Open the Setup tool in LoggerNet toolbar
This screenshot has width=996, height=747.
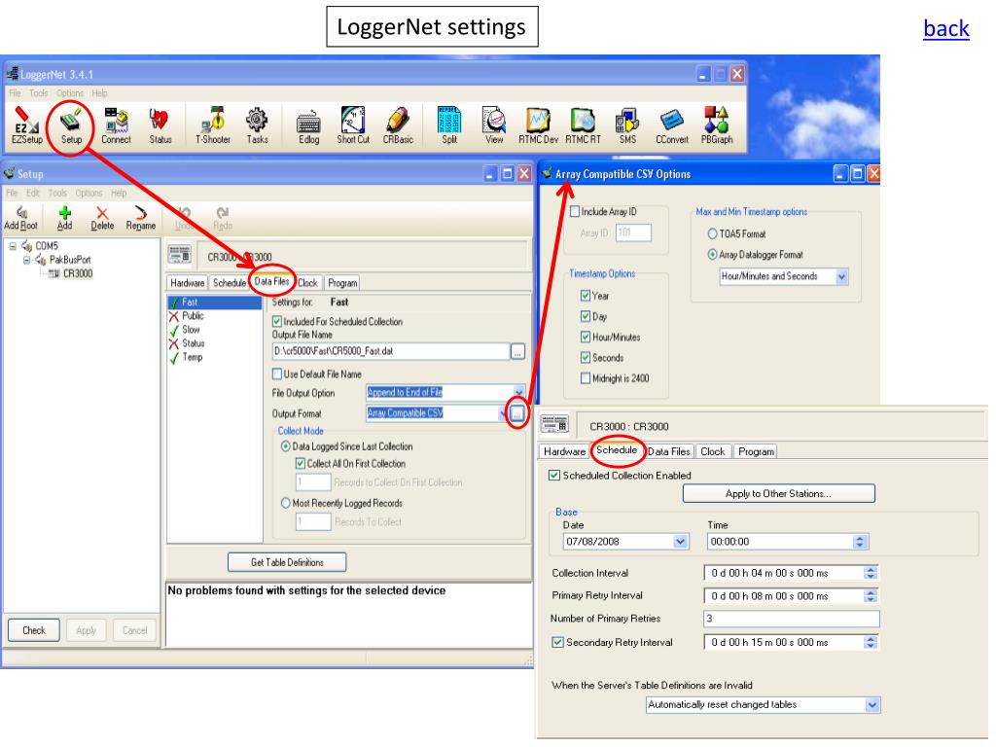71,125
